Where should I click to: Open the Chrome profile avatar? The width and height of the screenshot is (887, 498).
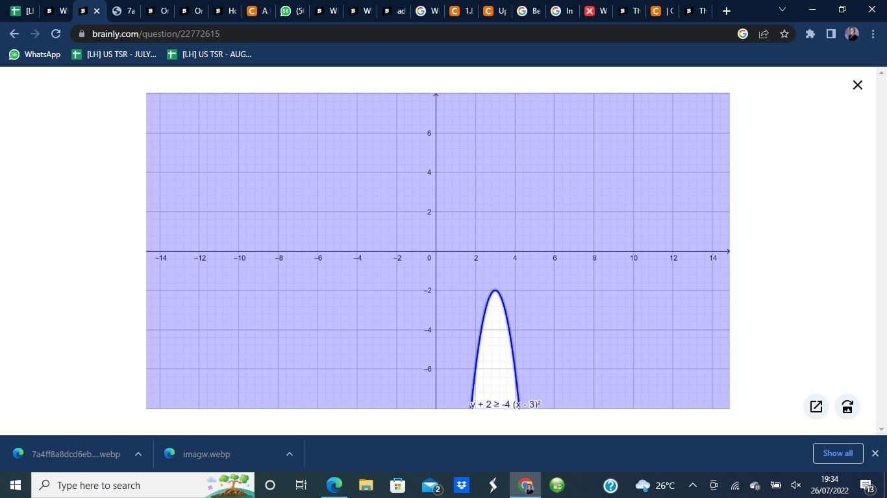852,34
